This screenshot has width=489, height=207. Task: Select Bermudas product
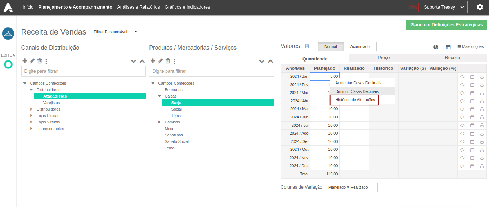click(x=174, y=90)
